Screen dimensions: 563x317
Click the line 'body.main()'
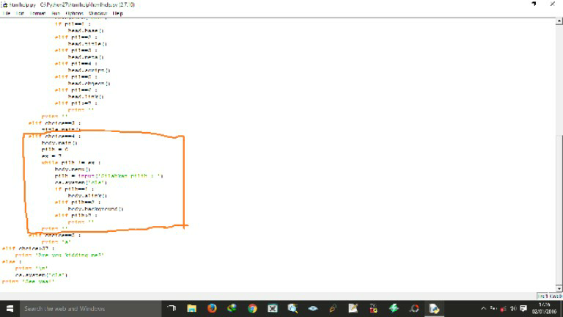click(59, 142)
